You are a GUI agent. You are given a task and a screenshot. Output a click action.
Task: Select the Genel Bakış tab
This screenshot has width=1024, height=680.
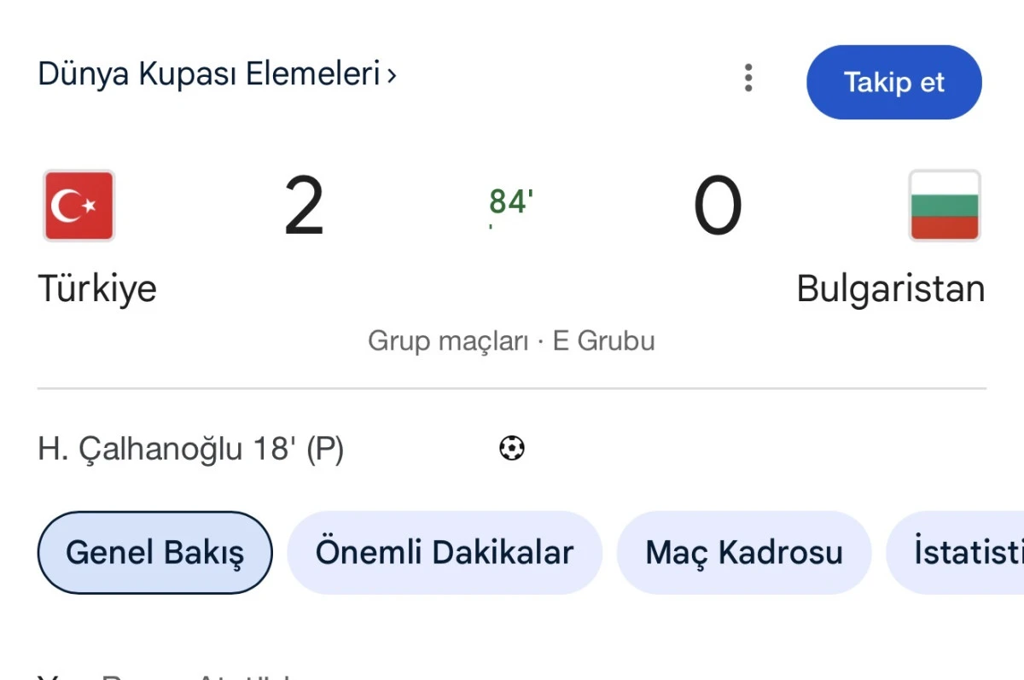[154, 552]
